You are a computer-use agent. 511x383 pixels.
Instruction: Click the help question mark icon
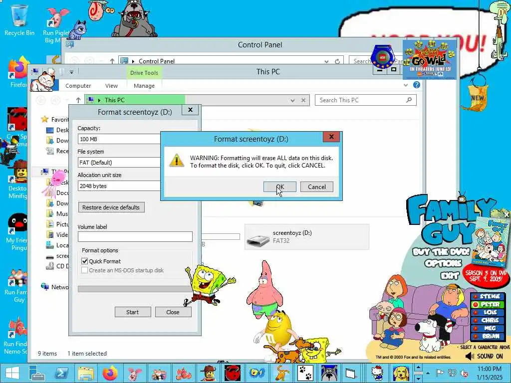point(417,85)
